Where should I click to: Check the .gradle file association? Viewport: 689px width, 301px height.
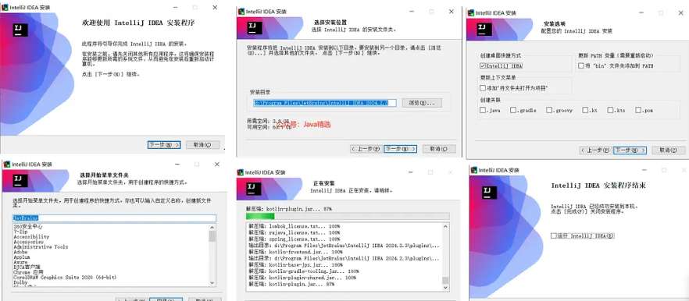click(513, 110)
